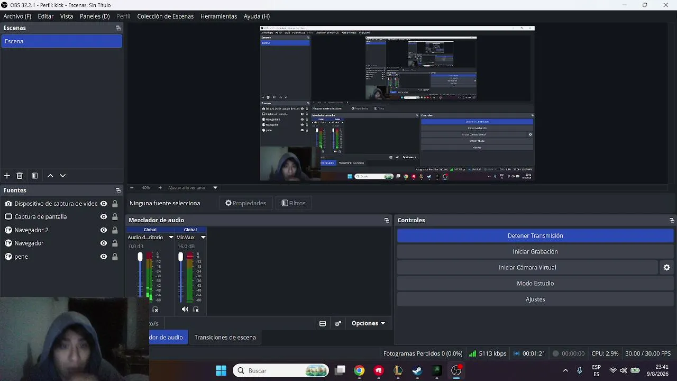Enable Modo Estudio
This screenshot has height=381, width=677.
point(535,283)
